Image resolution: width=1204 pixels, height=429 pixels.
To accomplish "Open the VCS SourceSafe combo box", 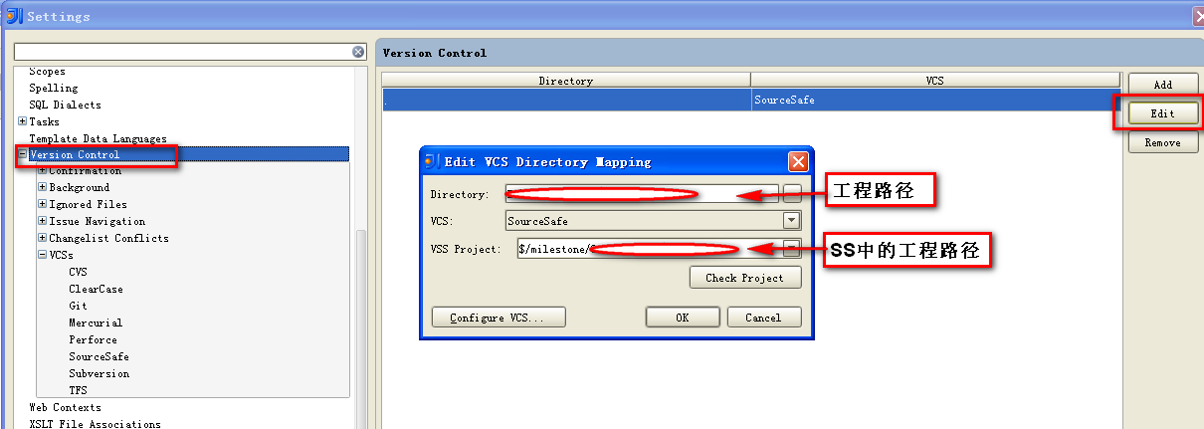I will click(653, 221).
